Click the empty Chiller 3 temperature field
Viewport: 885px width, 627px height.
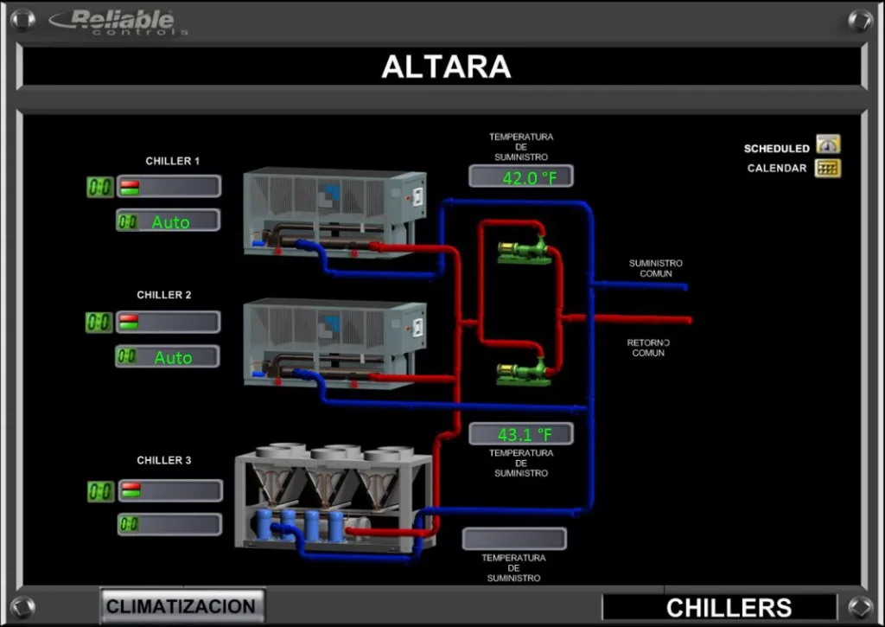pyautogui.click(x=514, y=539)
